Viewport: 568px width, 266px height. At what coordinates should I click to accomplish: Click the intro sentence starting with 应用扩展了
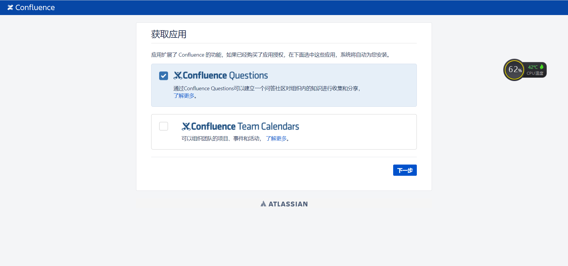pos(271,55)
